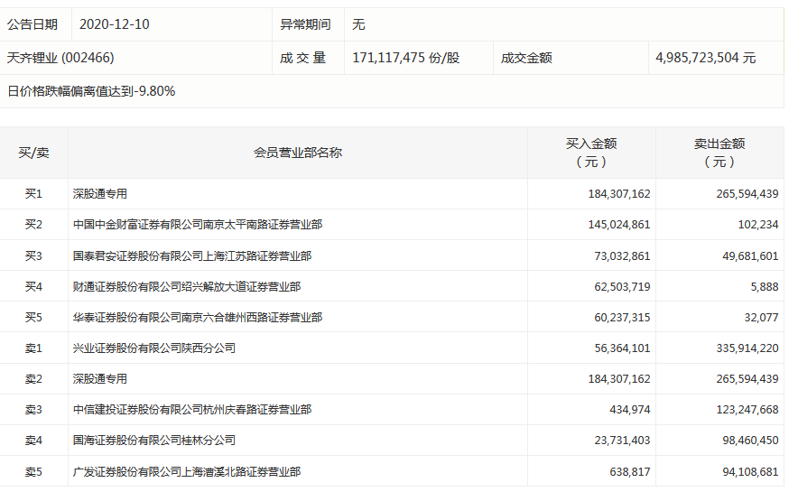
Task: Click the 卖3 rank cell
Action: coord(33,410)
